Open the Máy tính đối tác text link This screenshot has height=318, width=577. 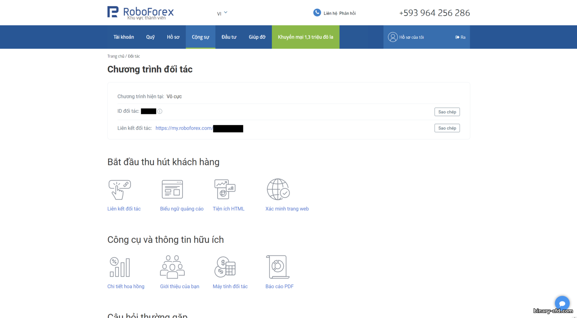230,286
